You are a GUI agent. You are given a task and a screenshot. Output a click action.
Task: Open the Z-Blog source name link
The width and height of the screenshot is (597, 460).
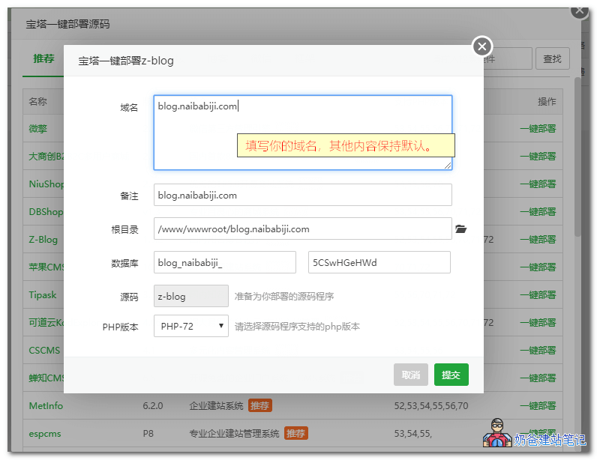pos(43,239)
